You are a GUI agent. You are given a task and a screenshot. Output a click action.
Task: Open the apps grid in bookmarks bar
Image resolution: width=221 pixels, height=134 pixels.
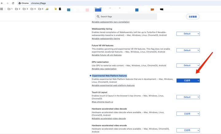pos(2,9)
